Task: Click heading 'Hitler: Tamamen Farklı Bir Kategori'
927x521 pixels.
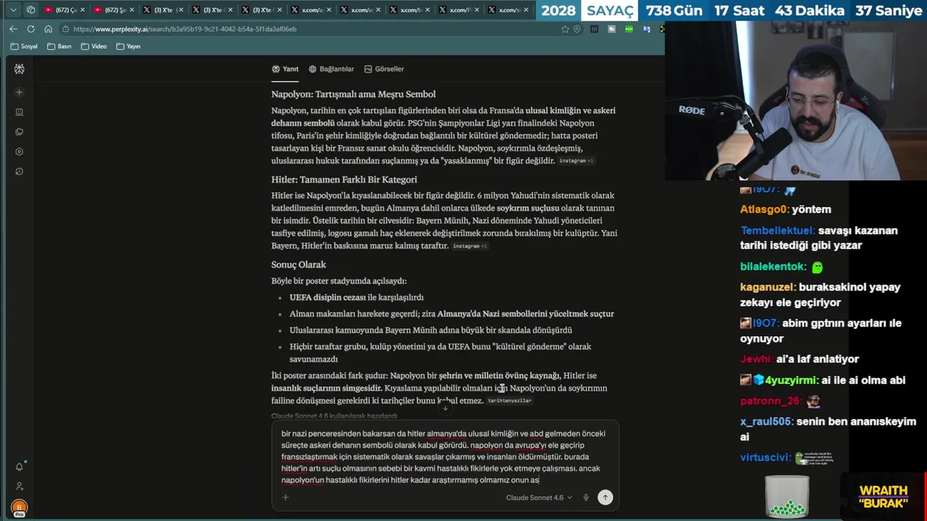Action: pos(344,179)
